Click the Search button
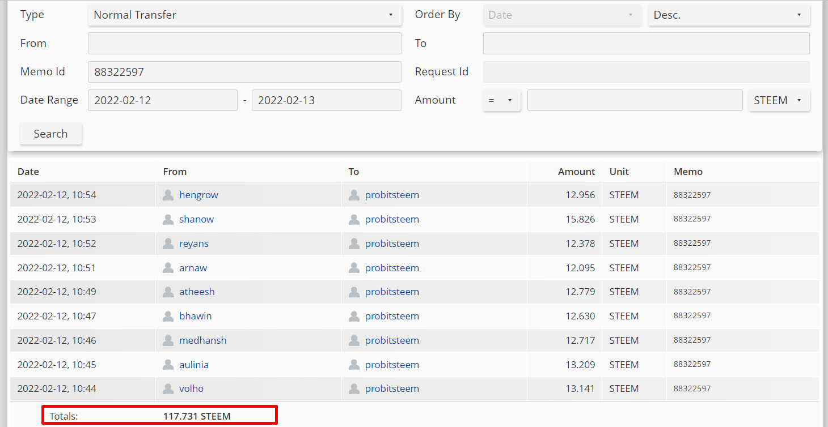The width and height of the screenshot is (828, 427). (x=50, y=134)
